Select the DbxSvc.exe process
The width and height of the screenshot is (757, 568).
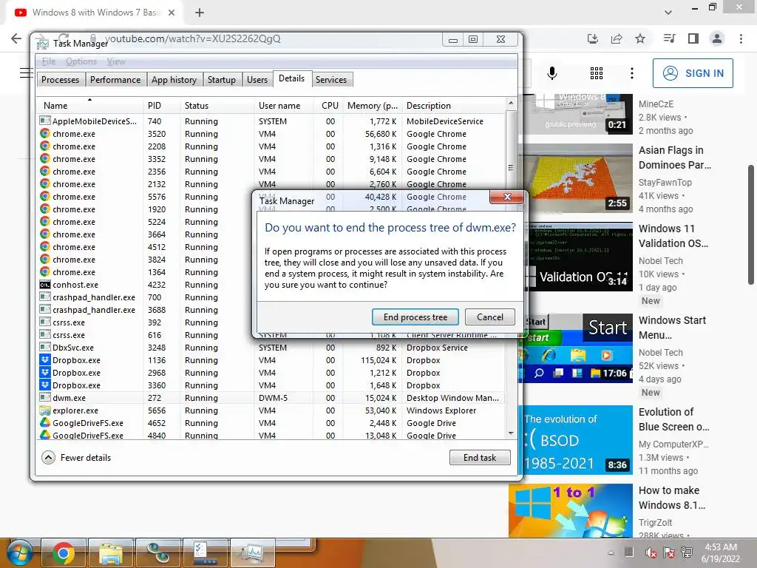[271, 348]
